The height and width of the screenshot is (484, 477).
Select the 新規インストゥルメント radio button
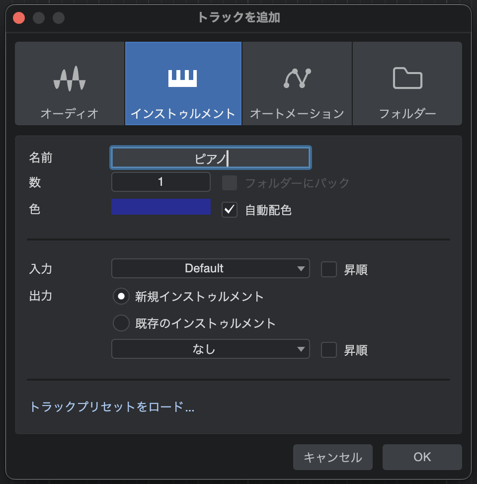pyautogui.click(x=121, y=297)
